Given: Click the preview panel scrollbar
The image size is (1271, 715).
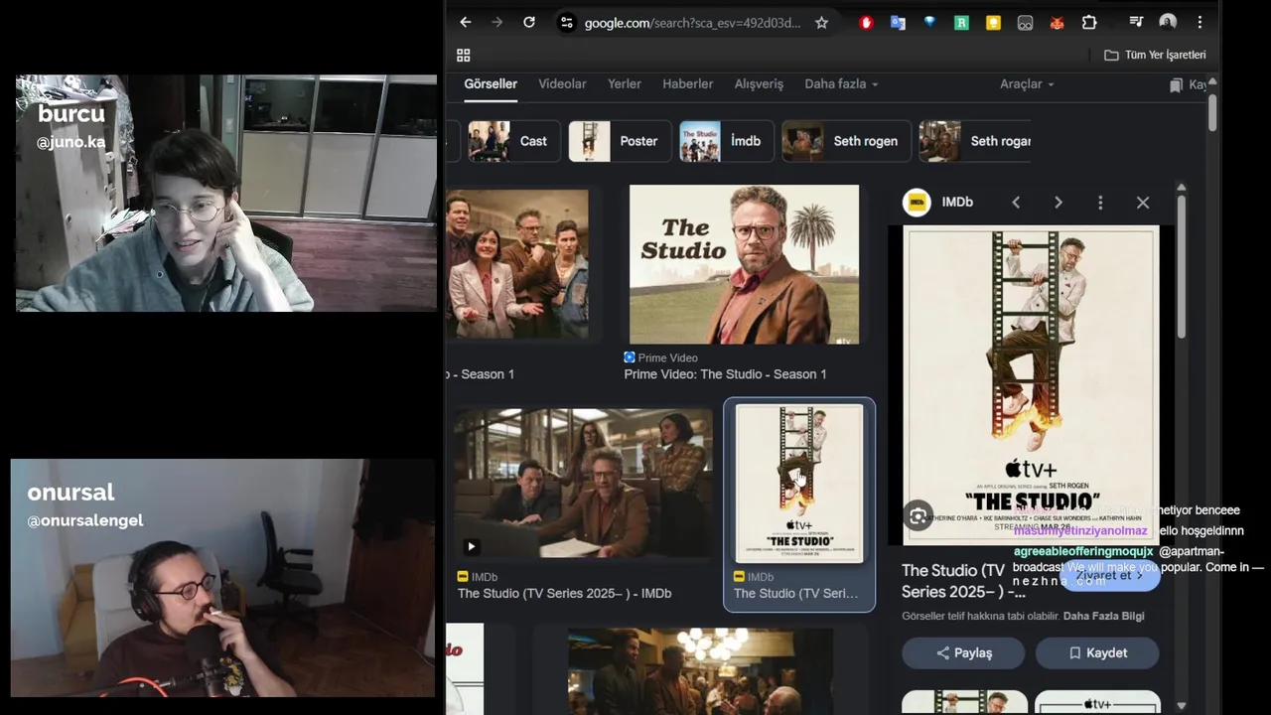Looking at the screenshot, I should click(1181, 268).
